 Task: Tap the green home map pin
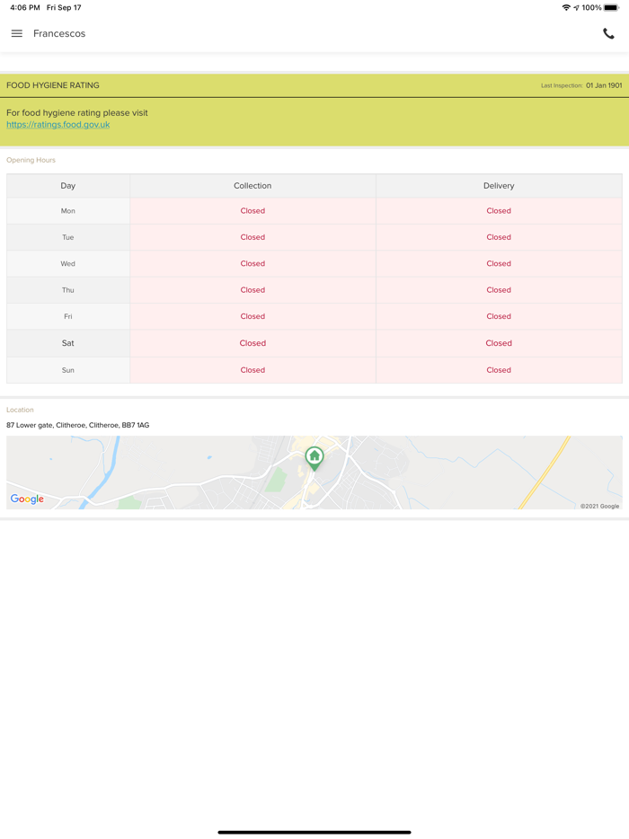click(x=314, y=458)
